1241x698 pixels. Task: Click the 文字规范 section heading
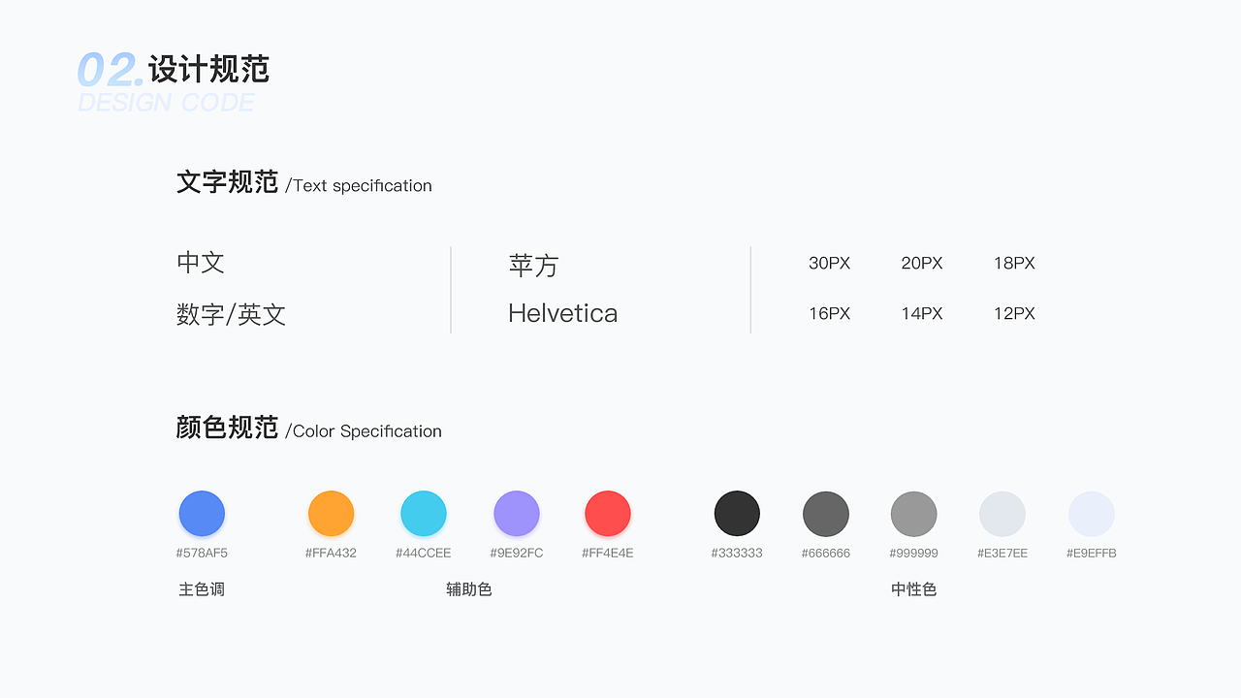tap(228, 182)
